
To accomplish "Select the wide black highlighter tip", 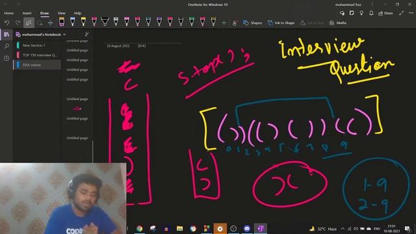I will tap(105, 21).
